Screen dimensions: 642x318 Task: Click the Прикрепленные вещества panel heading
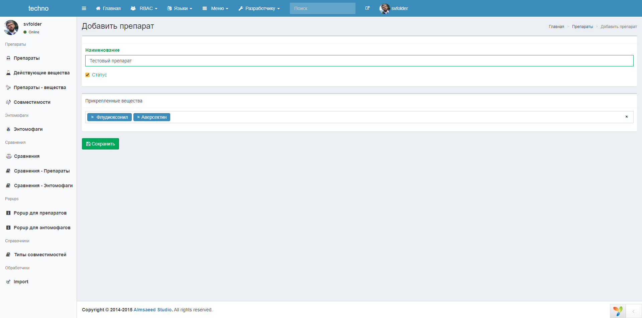114,101
